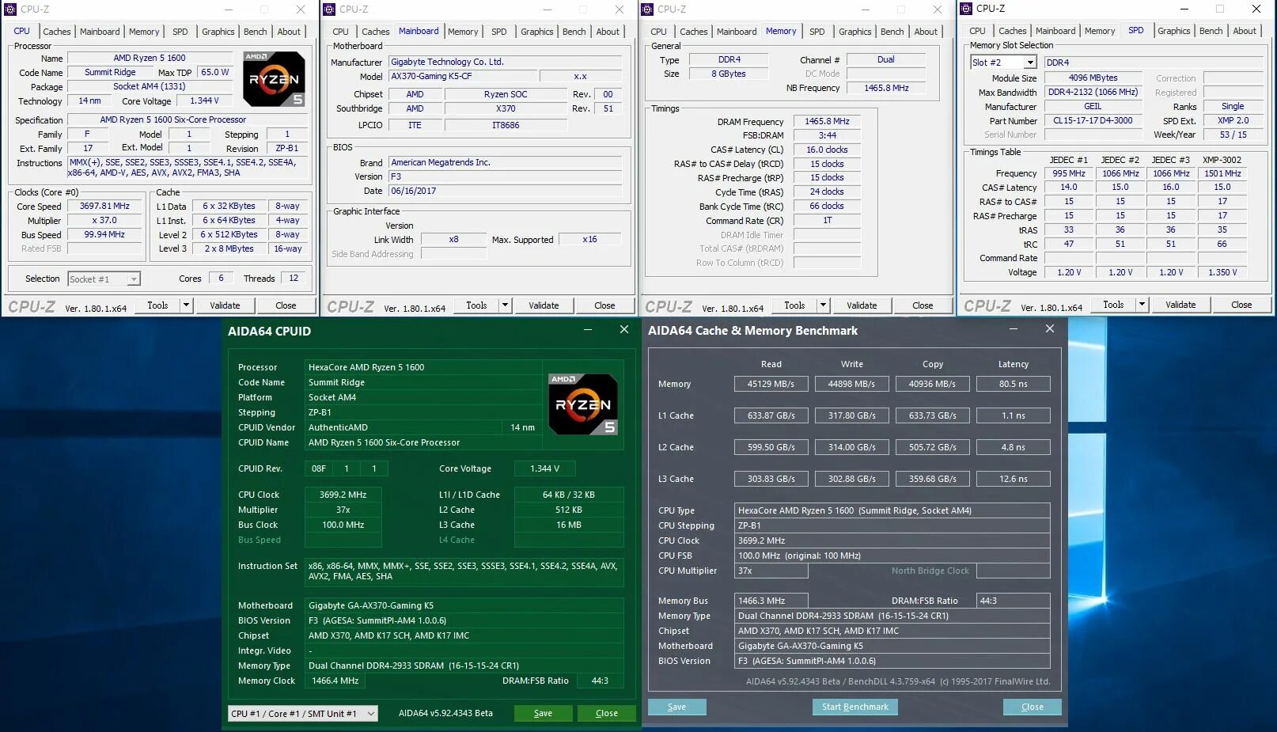1277x732 pixels.
Task: Click the CAS# Latency value 16.0 clocks
Action: point(827,150)
